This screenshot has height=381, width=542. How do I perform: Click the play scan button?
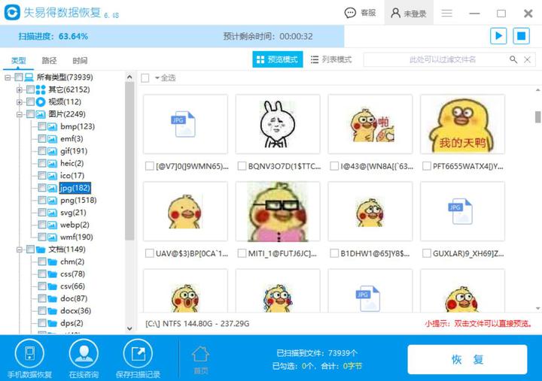pos(498,36)
